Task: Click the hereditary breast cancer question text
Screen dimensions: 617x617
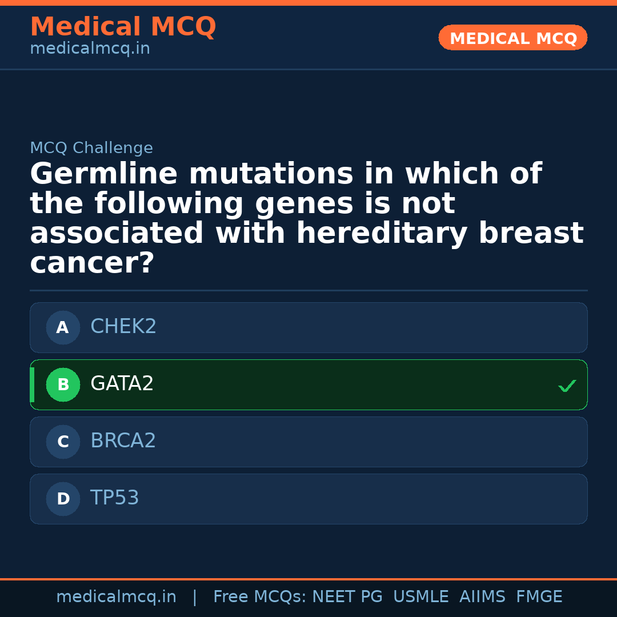Action: click(307, 219)
